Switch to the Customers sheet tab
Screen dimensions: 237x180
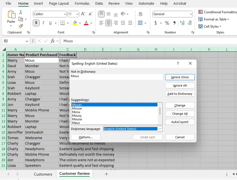[x=43, y=174]
